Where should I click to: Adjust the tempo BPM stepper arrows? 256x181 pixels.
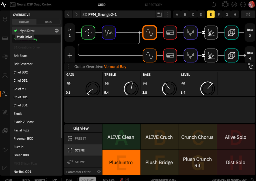pos(46,179)
